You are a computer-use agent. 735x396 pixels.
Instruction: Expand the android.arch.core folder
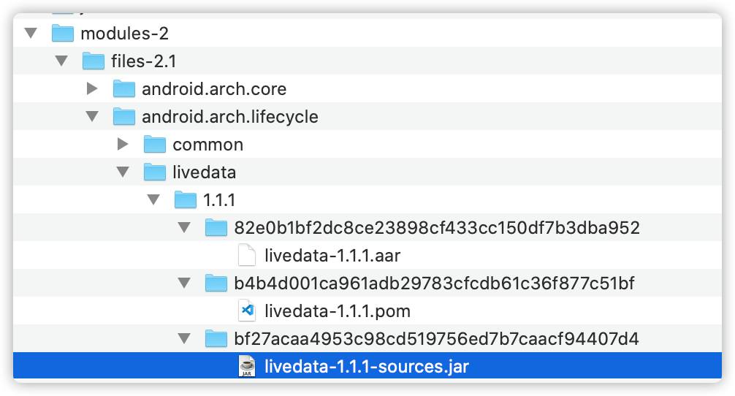tap(91, 88)
